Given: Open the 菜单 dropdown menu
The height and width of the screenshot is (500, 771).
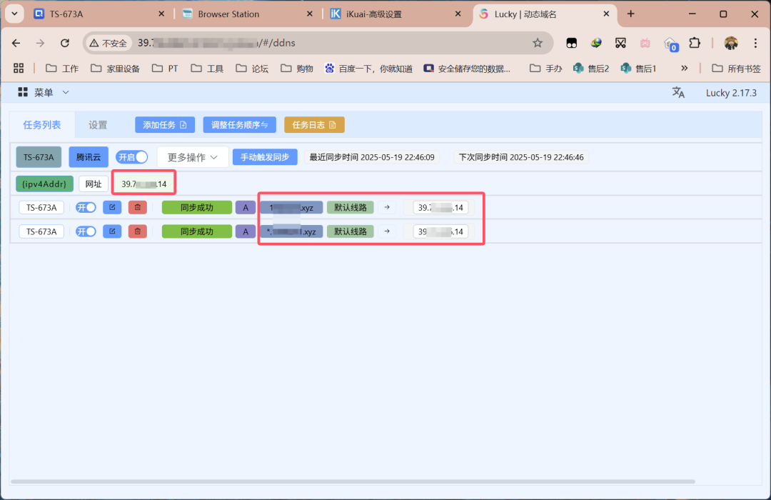Looking at the screenshot, I should pos(44,93).
